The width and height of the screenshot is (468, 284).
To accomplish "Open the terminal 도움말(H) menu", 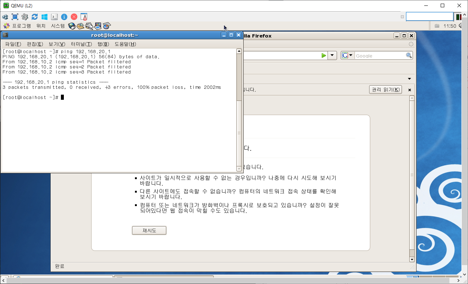I will click(125, 44).
